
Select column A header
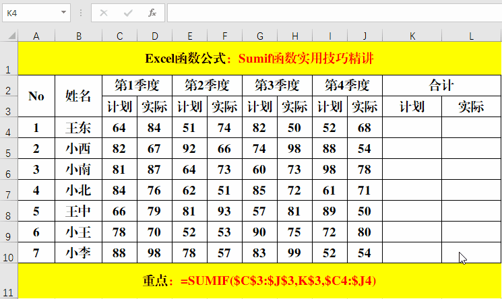pos(36,36)
